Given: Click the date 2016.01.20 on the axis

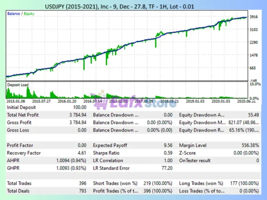Looking at the screenshot, I should 67,101.
